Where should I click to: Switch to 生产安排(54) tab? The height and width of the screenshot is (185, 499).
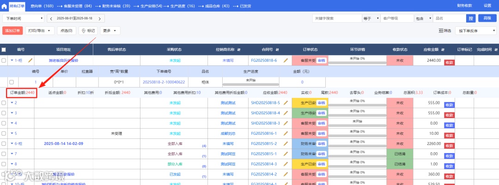[151, 6]
